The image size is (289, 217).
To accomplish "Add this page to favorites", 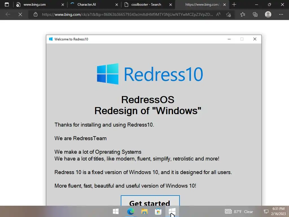I will coord(229,14).
